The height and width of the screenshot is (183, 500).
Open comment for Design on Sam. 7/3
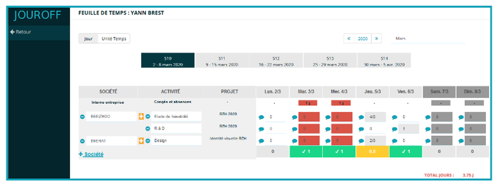pyautogui.click(x=428, y=141)
